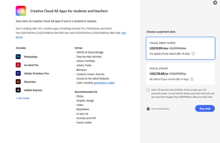Open info icon beside no refund note

pyautogui.click(x=192, y=79)
